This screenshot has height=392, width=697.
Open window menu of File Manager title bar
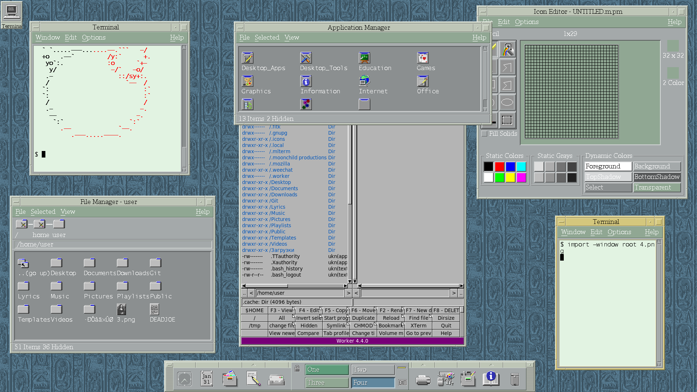click(x=16, y=202)
